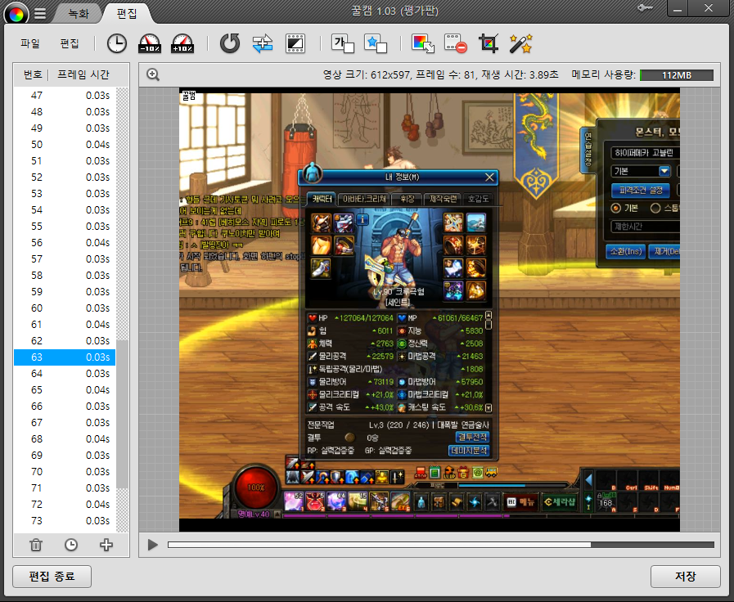Select frame 61 in the list
This screenshot has width=734, height=602.
click(x=65, y=325)
